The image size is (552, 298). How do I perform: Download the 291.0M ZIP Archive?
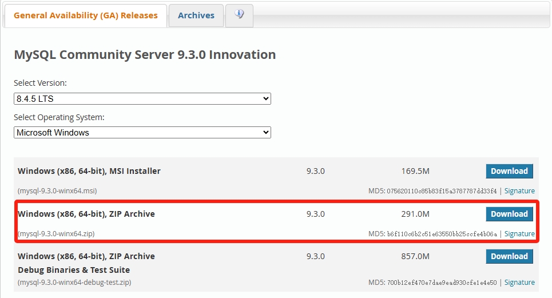click(x=509, y=214)
